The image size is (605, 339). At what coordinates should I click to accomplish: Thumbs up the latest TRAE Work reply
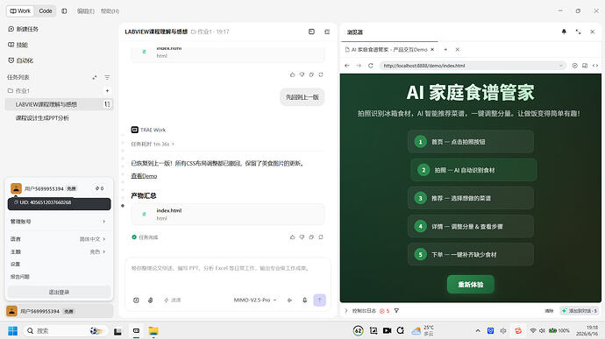click(292, 237)
